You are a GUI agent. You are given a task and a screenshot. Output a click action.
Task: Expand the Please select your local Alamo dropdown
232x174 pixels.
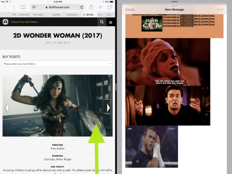click(x=57, y=64)
